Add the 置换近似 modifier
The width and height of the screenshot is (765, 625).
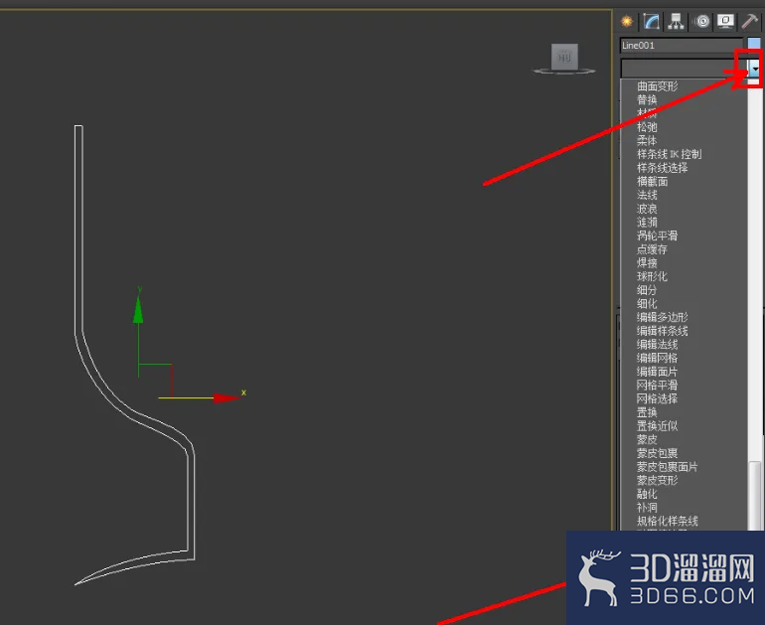657,426
